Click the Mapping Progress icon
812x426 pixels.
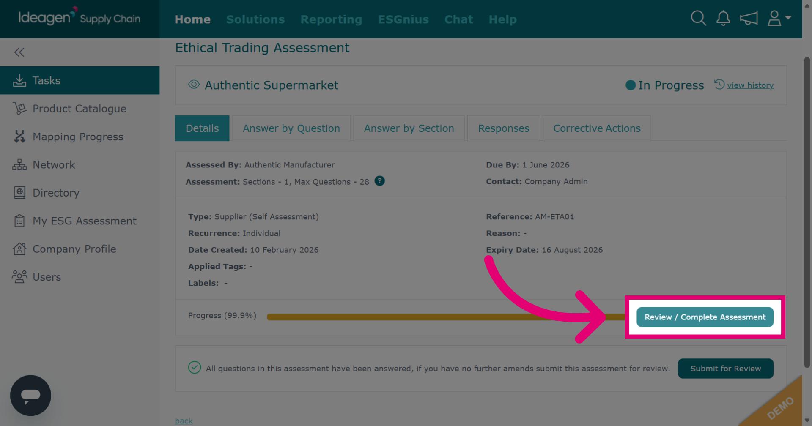(x=19, y=137)
